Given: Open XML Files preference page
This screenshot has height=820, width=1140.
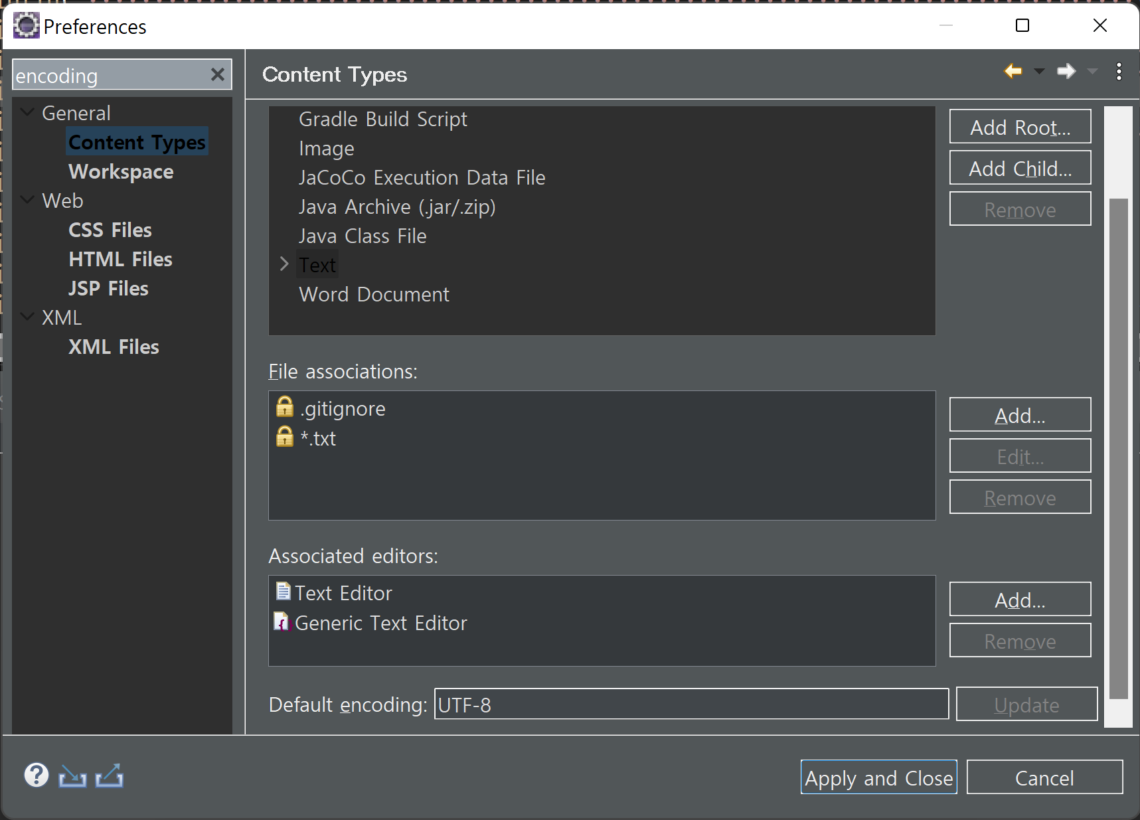Looking at the screenshot, I should (x=114, y=347).
